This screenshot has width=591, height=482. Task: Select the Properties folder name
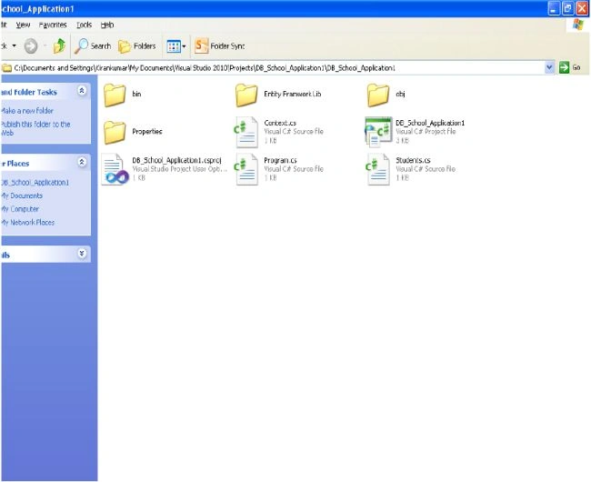coord(147,132)
